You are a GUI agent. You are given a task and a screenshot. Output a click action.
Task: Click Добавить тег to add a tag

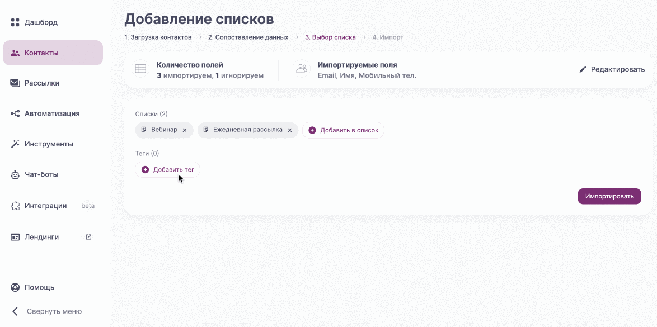pos(167,169)
